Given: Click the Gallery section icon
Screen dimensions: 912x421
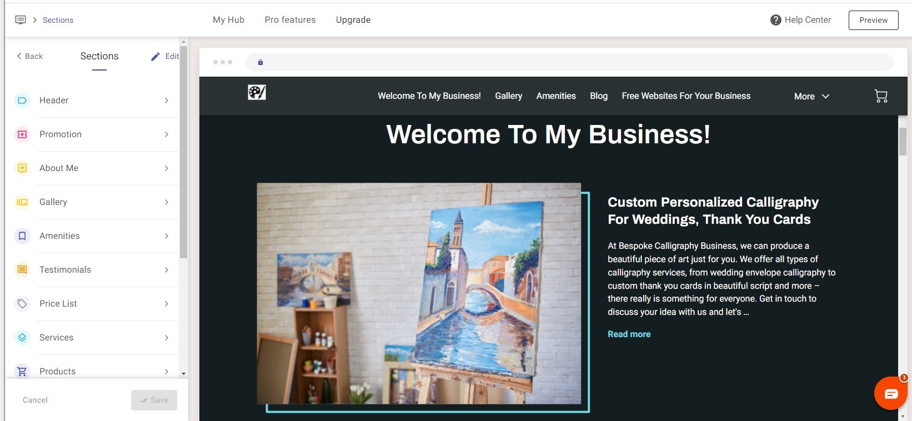Looking at the screenshot, I should click(22, 202).
